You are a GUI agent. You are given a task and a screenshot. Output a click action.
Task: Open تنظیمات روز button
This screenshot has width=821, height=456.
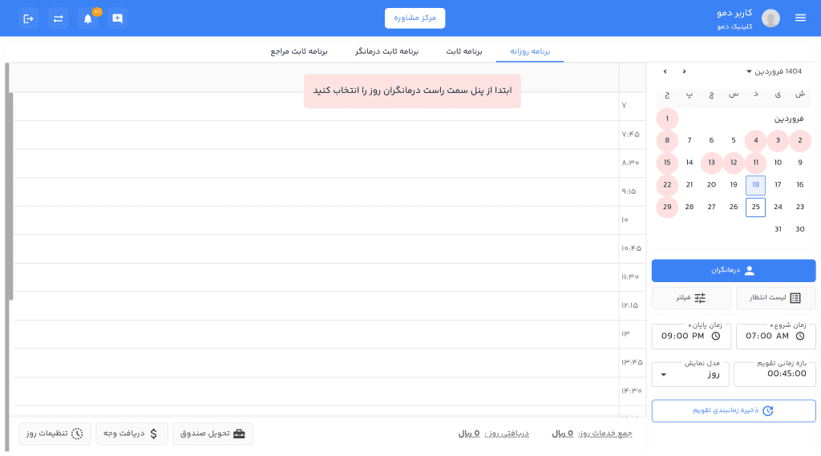tap(55, 434)
